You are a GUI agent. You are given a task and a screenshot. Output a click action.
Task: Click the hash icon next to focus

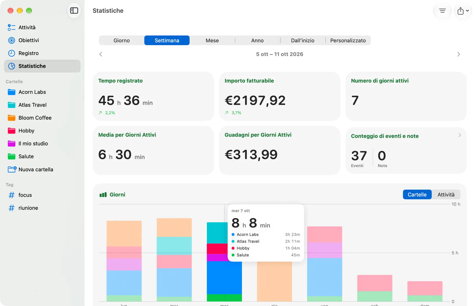(12, 195)
